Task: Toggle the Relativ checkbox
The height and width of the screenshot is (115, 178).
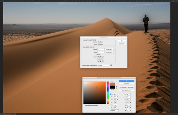Action: click(x=96, y=55)
